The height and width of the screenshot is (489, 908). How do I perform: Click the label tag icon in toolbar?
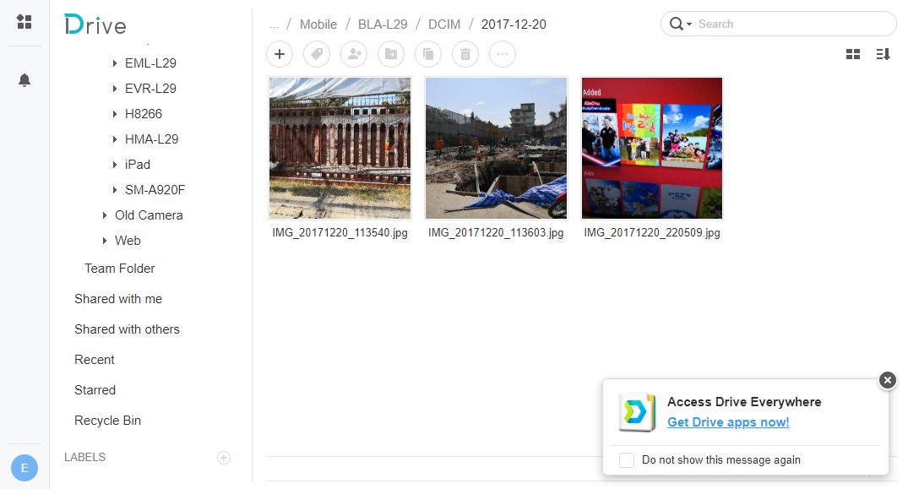tap(317, 54)
